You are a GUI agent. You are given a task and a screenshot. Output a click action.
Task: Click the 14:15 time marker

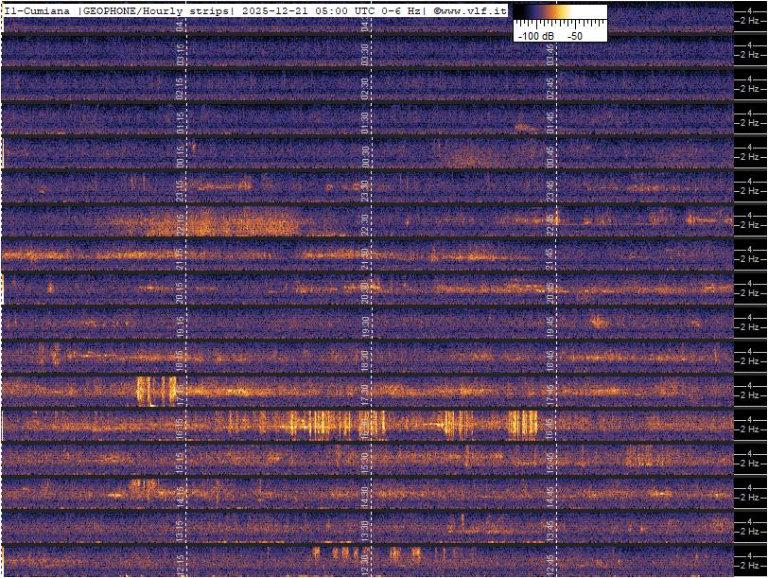click(x=180, y=496)
